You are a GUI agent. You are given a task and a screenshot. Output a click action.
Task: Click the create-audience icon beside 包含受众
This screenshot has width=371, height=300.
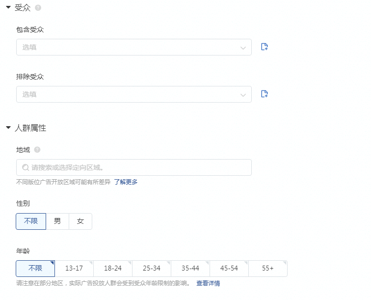(265, 47)
